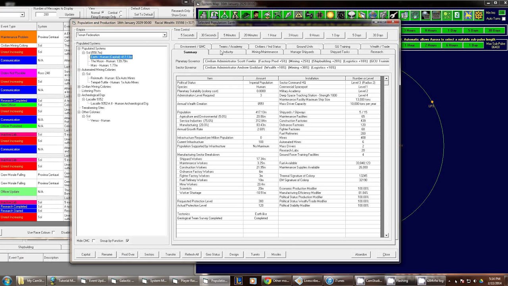Click the fighter jet toolbar icon
This screenshot has height=286, width=508.
[x=267, y=15]
